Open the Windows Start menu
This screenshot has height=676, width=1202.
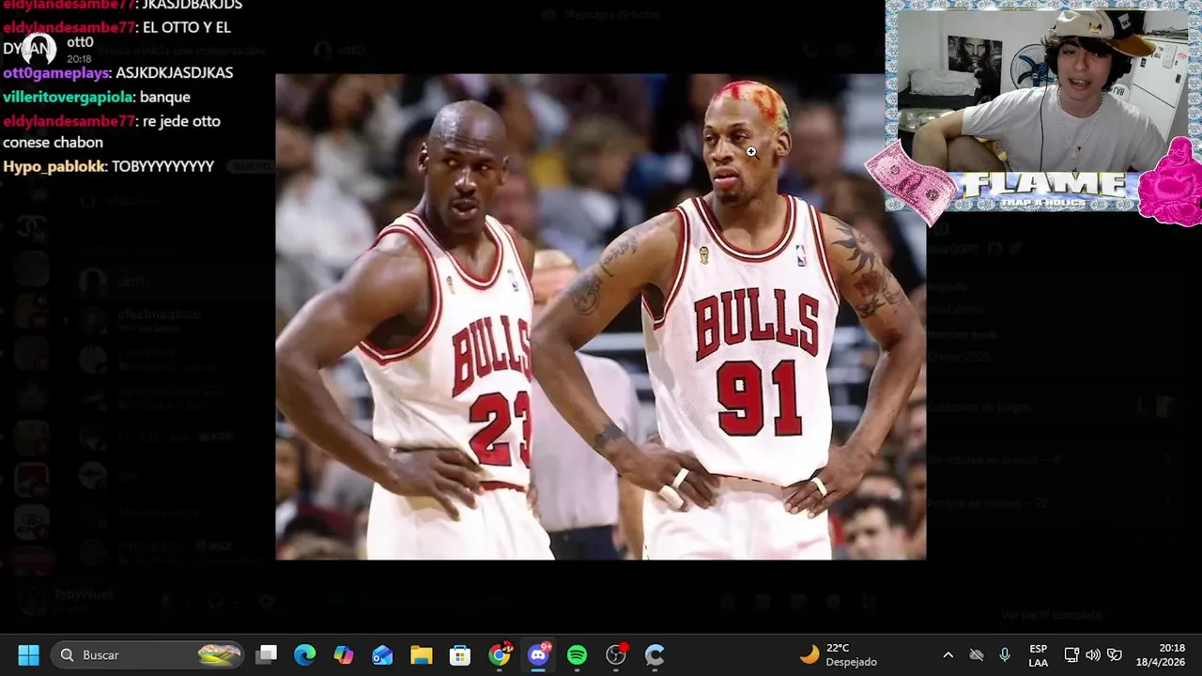coord(28,654)
